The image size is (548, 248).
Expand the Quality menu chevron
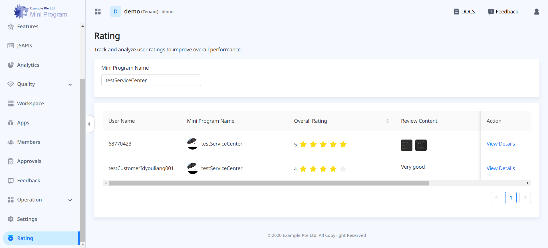coord(70,84)
